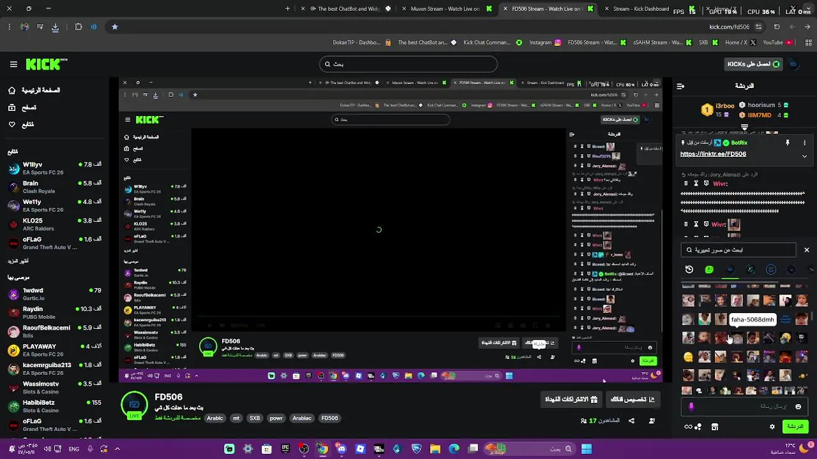Collapse the chat panel arrow icon
Viewport: 817px width, 459px height.
680,86
